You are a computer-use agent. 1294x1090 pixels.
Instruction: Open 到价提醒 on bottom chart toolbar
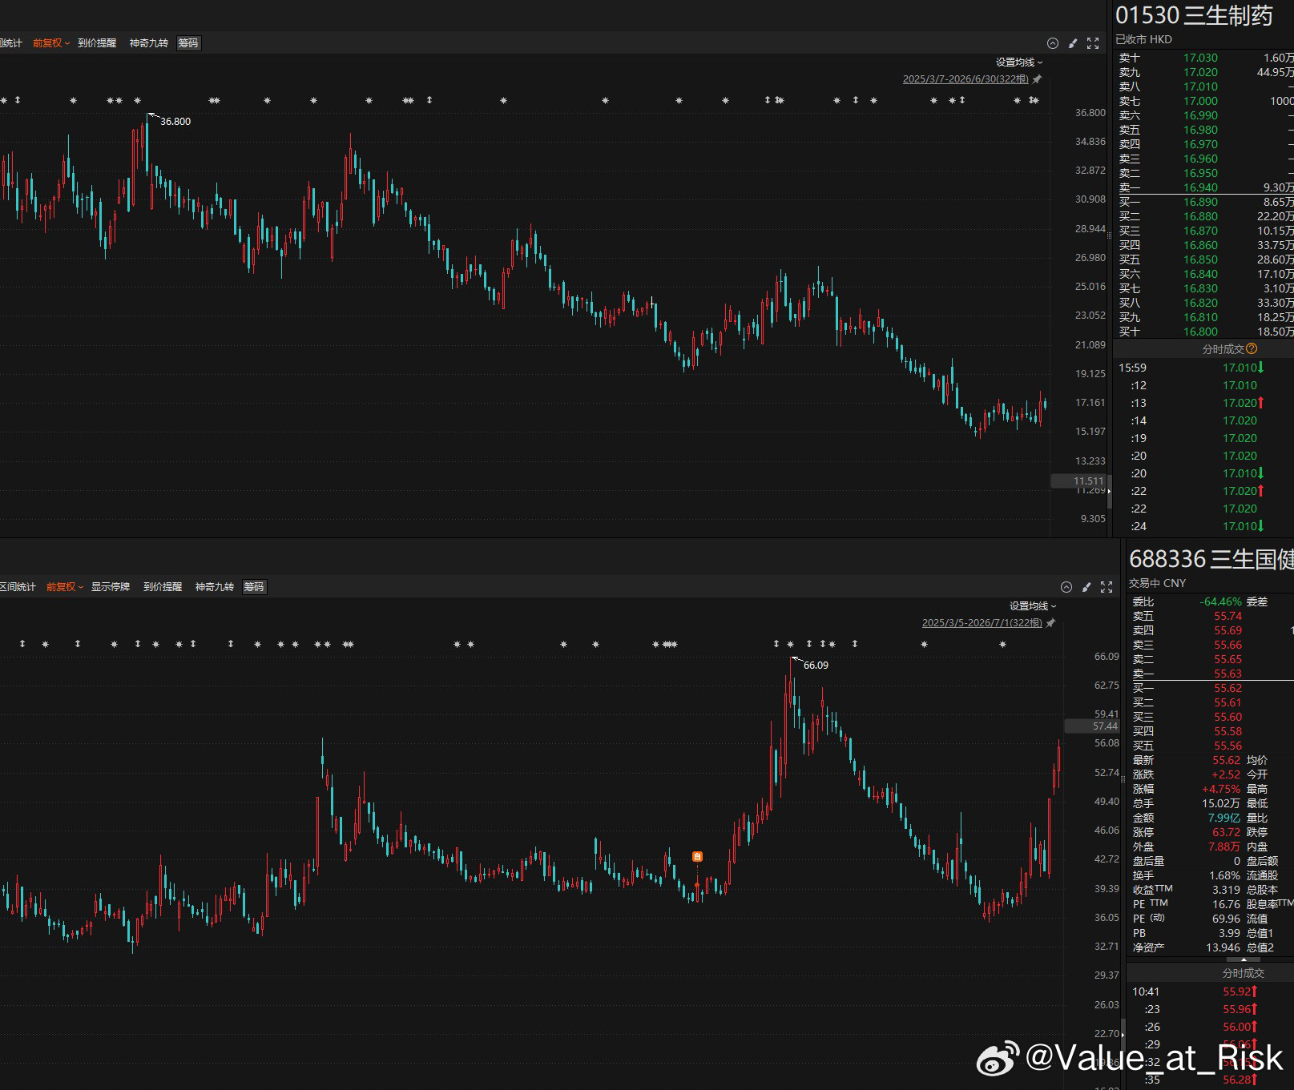pos(163,587)
